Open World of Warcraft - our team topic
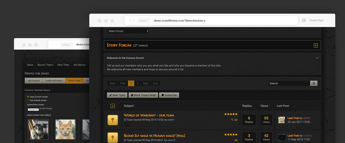The image size is (345, 143). point(149,115)
